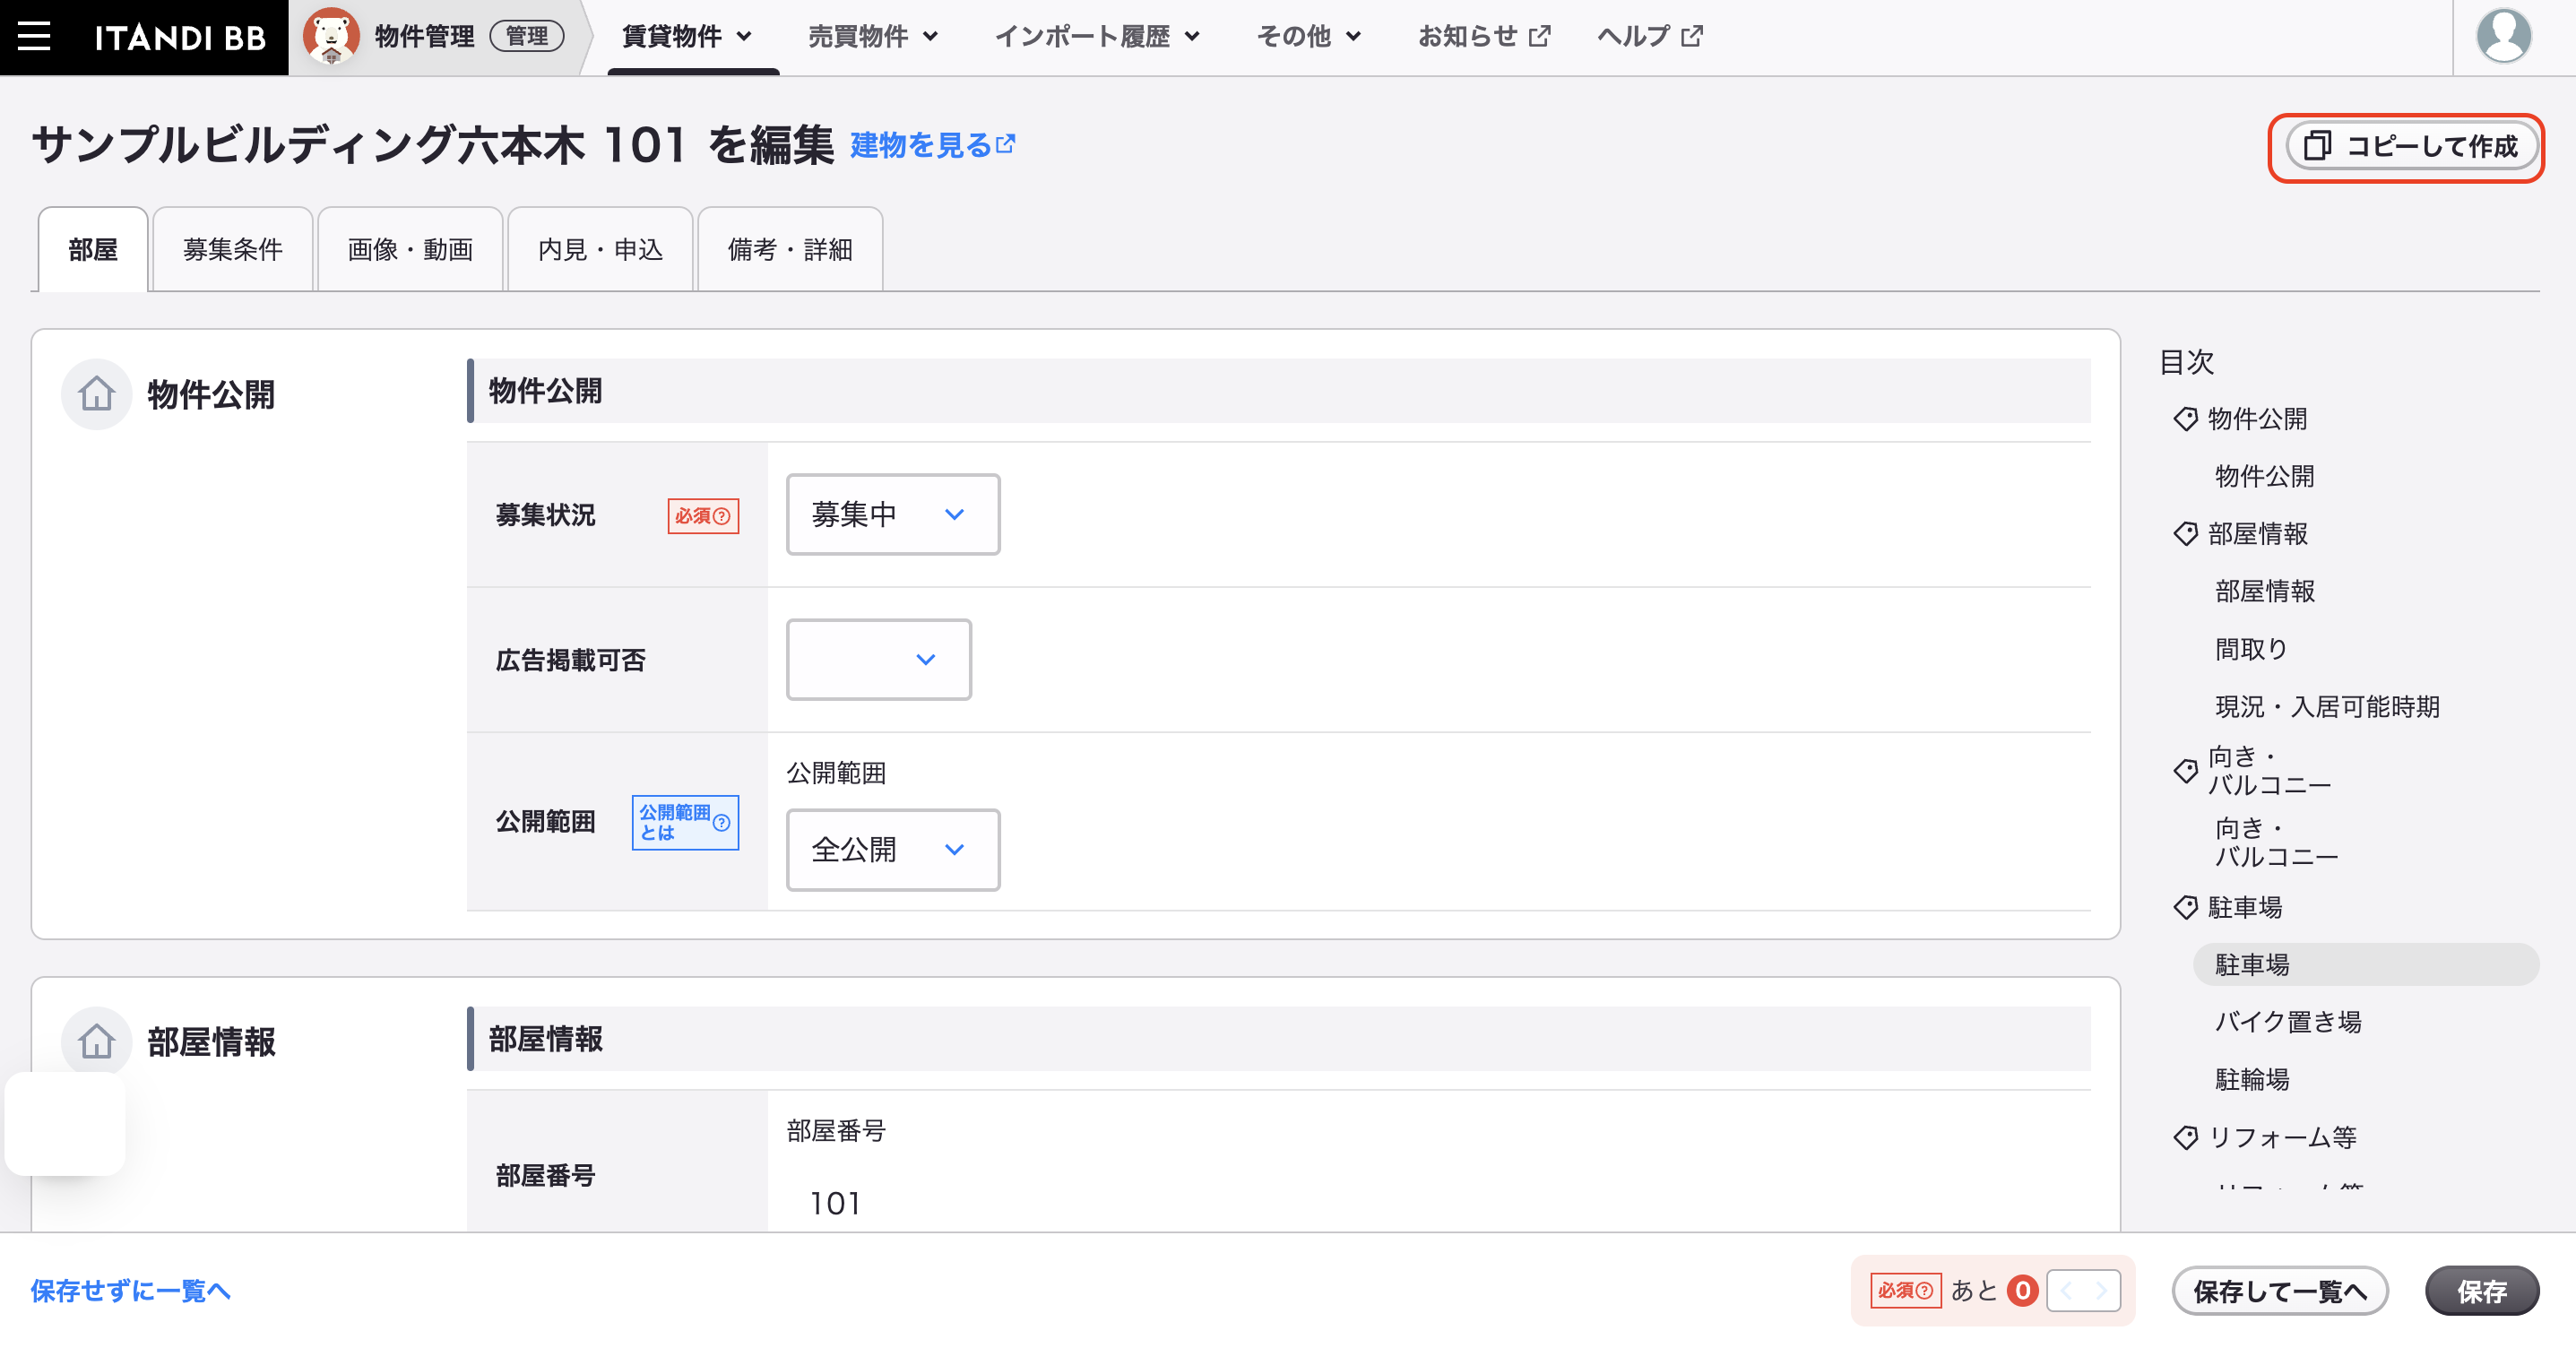
Task: Open the hamburger menu icon
Action: point(34,37)
